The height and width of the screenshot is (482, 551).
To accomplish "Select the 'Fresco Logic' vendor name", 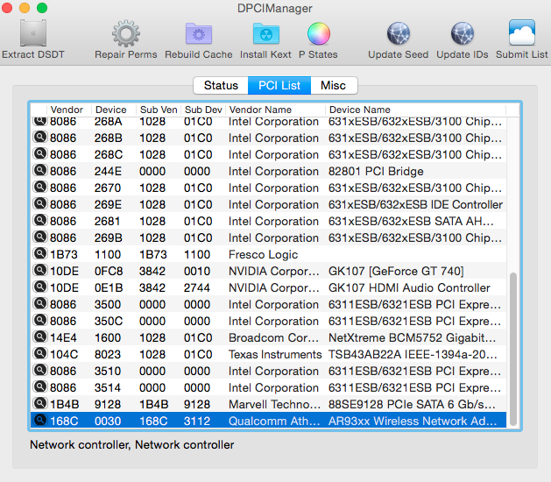I will click(263, 254).
